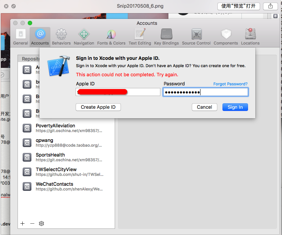Open Navigation preferences pane

[x=84, y=37]
